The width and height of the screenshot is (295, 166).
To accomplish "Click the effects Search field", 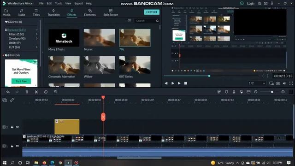I will 145,21.
